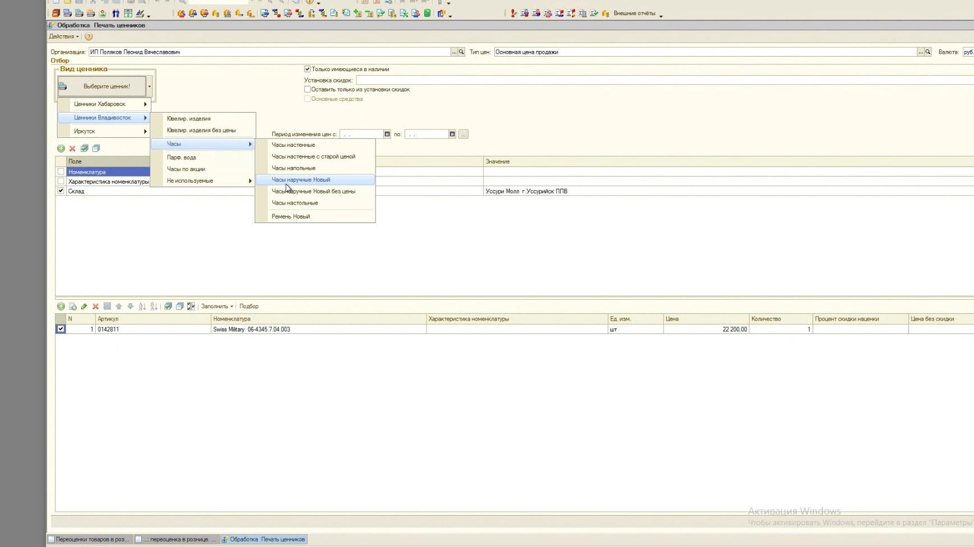This screenshot has width=974, height=547.
Task: Check the Номенклатура filter row checkbox
Action: [x=61, y=172]
